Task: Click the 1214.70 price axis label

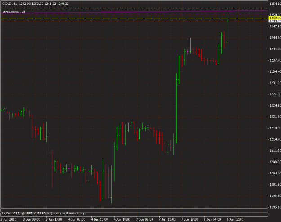Action: [275, 139]
